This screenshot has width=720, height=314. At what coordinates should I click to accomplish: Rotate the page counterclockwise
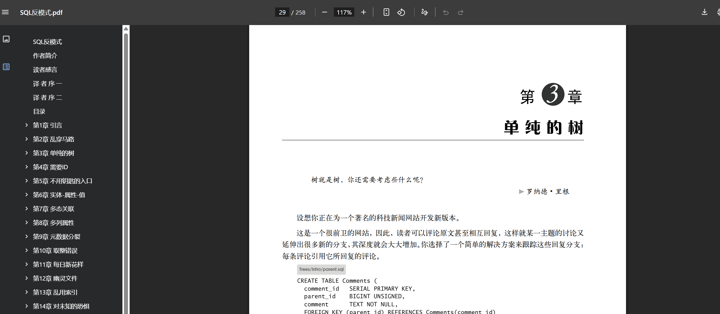pos(401,12)
